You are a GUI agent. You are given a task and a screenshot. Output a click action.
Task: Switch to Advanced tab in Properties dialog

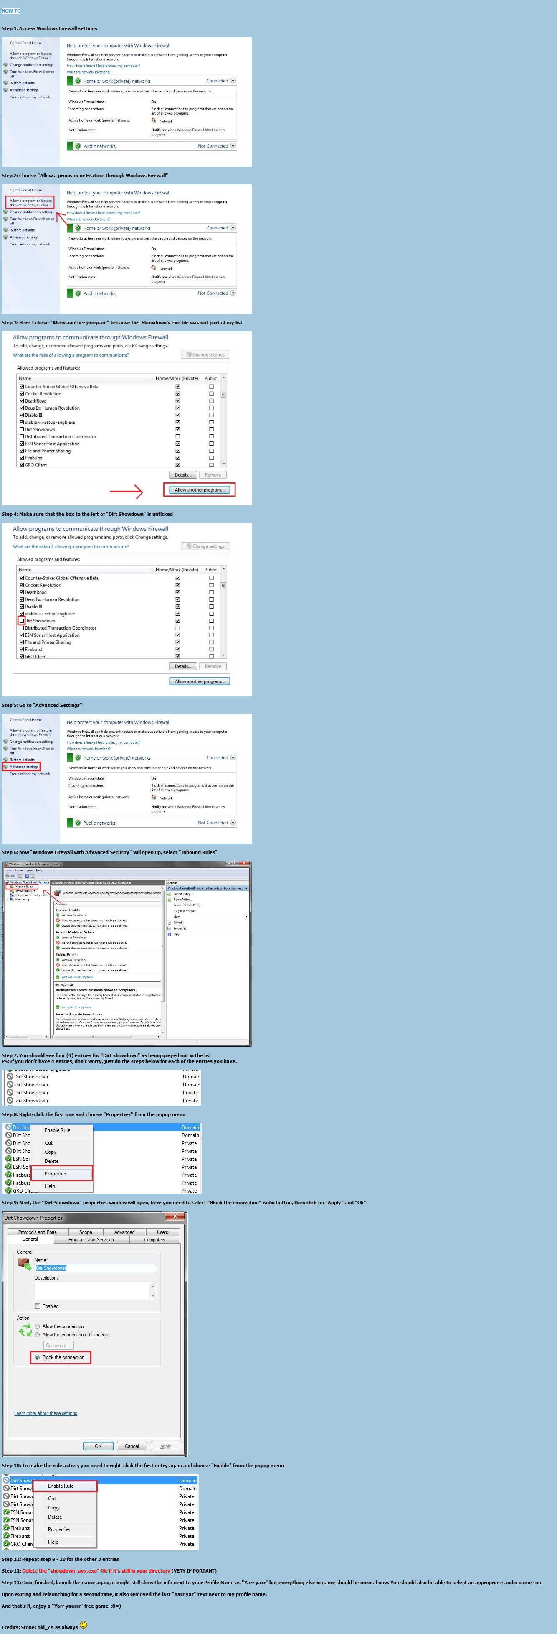(x=124, y=1232)
